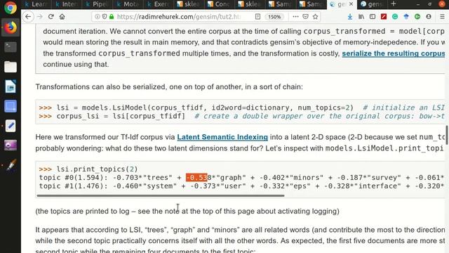Open a new tab with plus button
This screenshot has height=253, width=449.
394,4
